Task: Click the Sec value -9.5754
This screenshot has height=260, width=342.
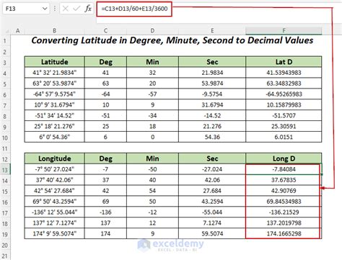Action: pyautogui.click(x=212, y=94)
